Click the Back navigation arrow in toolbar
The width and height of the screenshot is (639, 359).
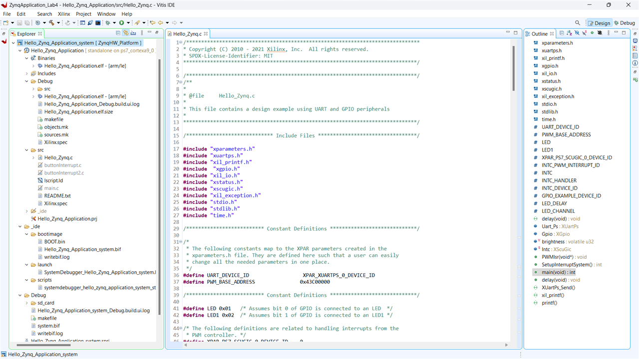160,23
